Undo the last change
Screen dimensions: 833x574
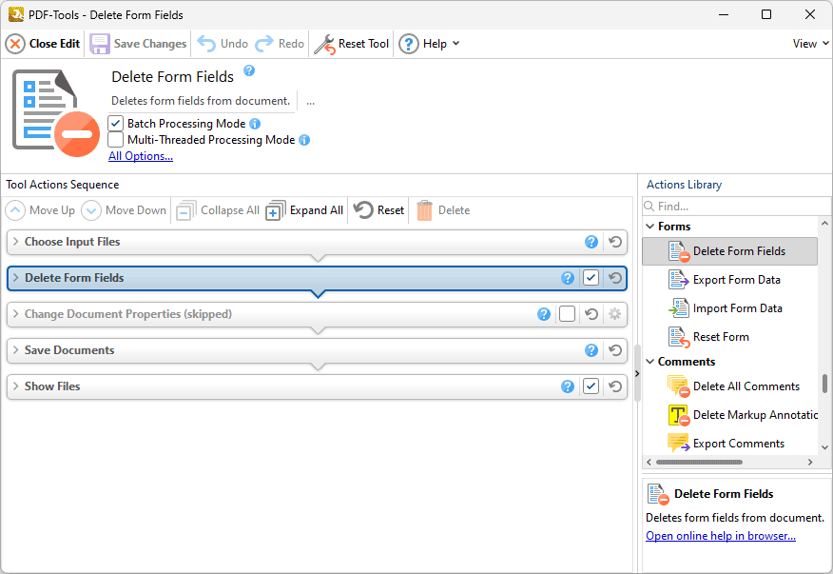[x=223, y=44]
